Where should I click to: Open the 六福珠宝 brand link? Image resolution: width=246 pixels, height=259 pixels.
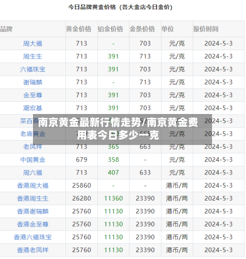pyautogui.click(x=32, y=69)
